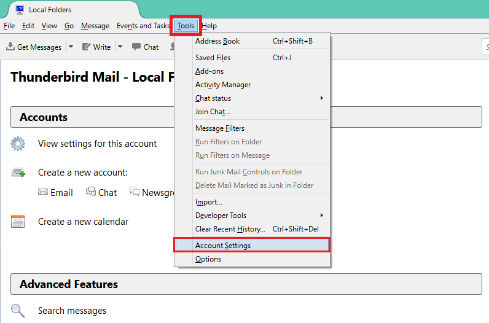Click the Newsgroups link

coord(158,193)
